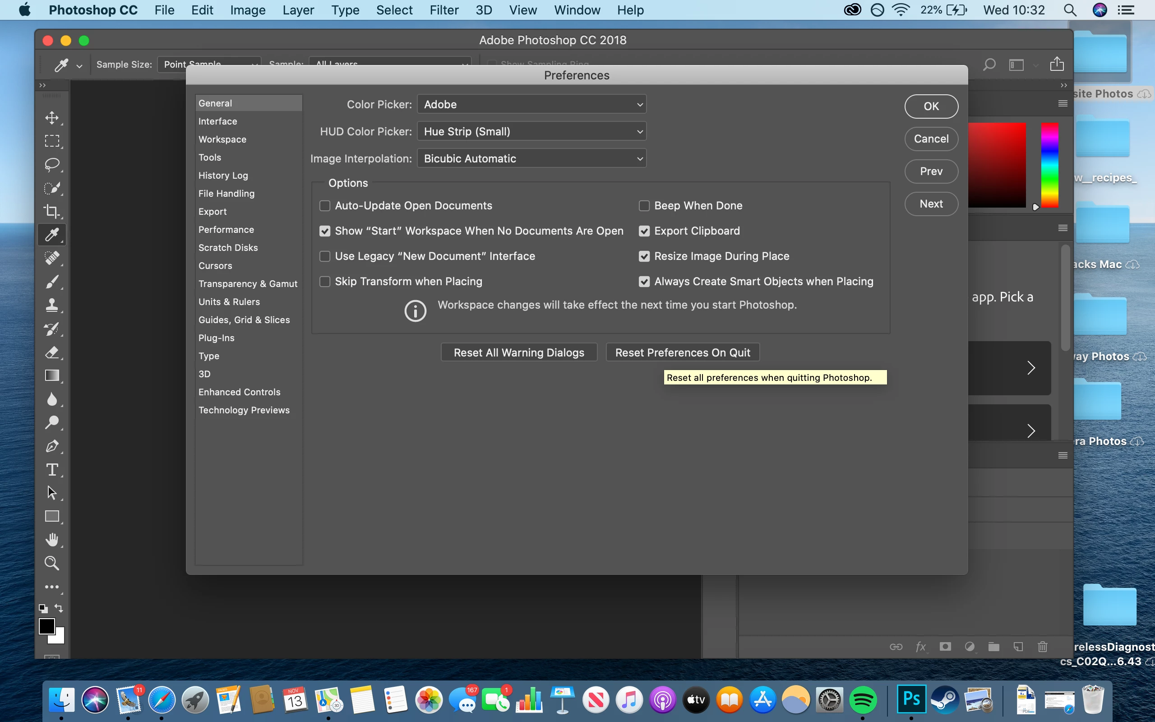This screenshot has width=1155, height=722.
Task: Open the Color Picker dropdown
Action: point(531,105)
